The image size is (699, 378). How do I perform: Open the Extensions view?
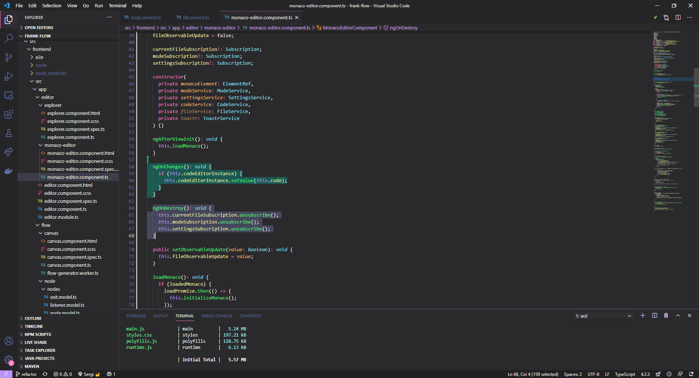click(x=9, y=114)
